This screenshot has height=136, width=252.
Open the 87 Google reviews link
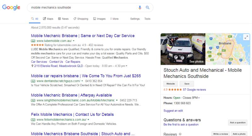tap(194, 90)
